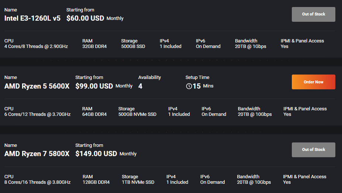The height and width of the screenshot is (193, 342).
Task: Click 4 Cores/8 Threads @ 2.90GHz spec
Action: [x=36, y=46]
